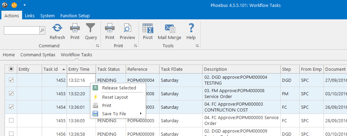
Task: Launch the Mail Merge tool
Action: [x=170, y=28]
